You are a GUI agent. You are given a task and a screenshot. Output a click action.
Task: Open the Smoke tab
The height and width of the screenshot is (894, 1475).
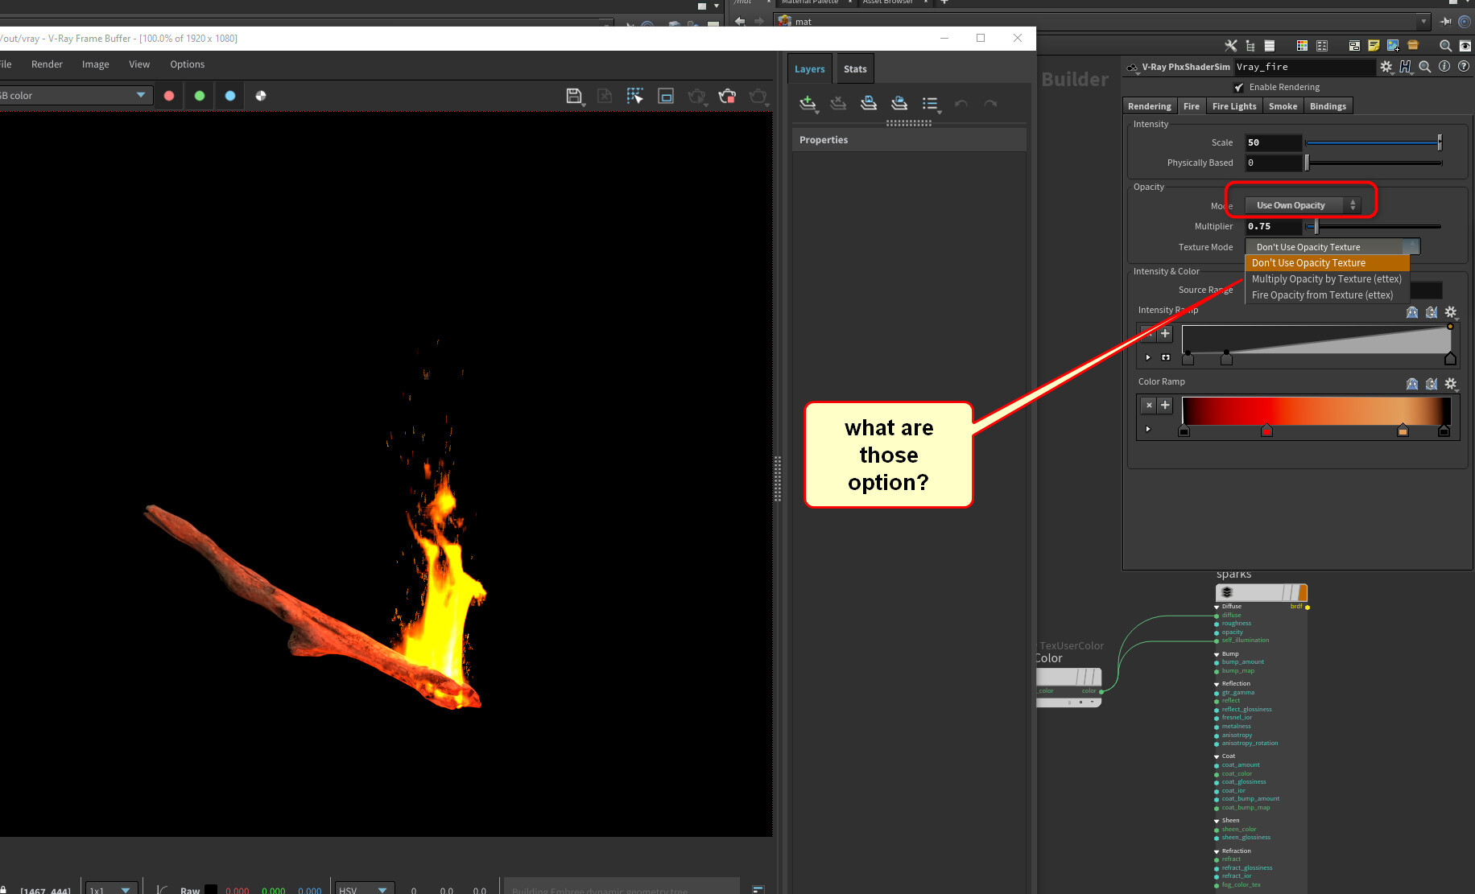point(1283,106)
